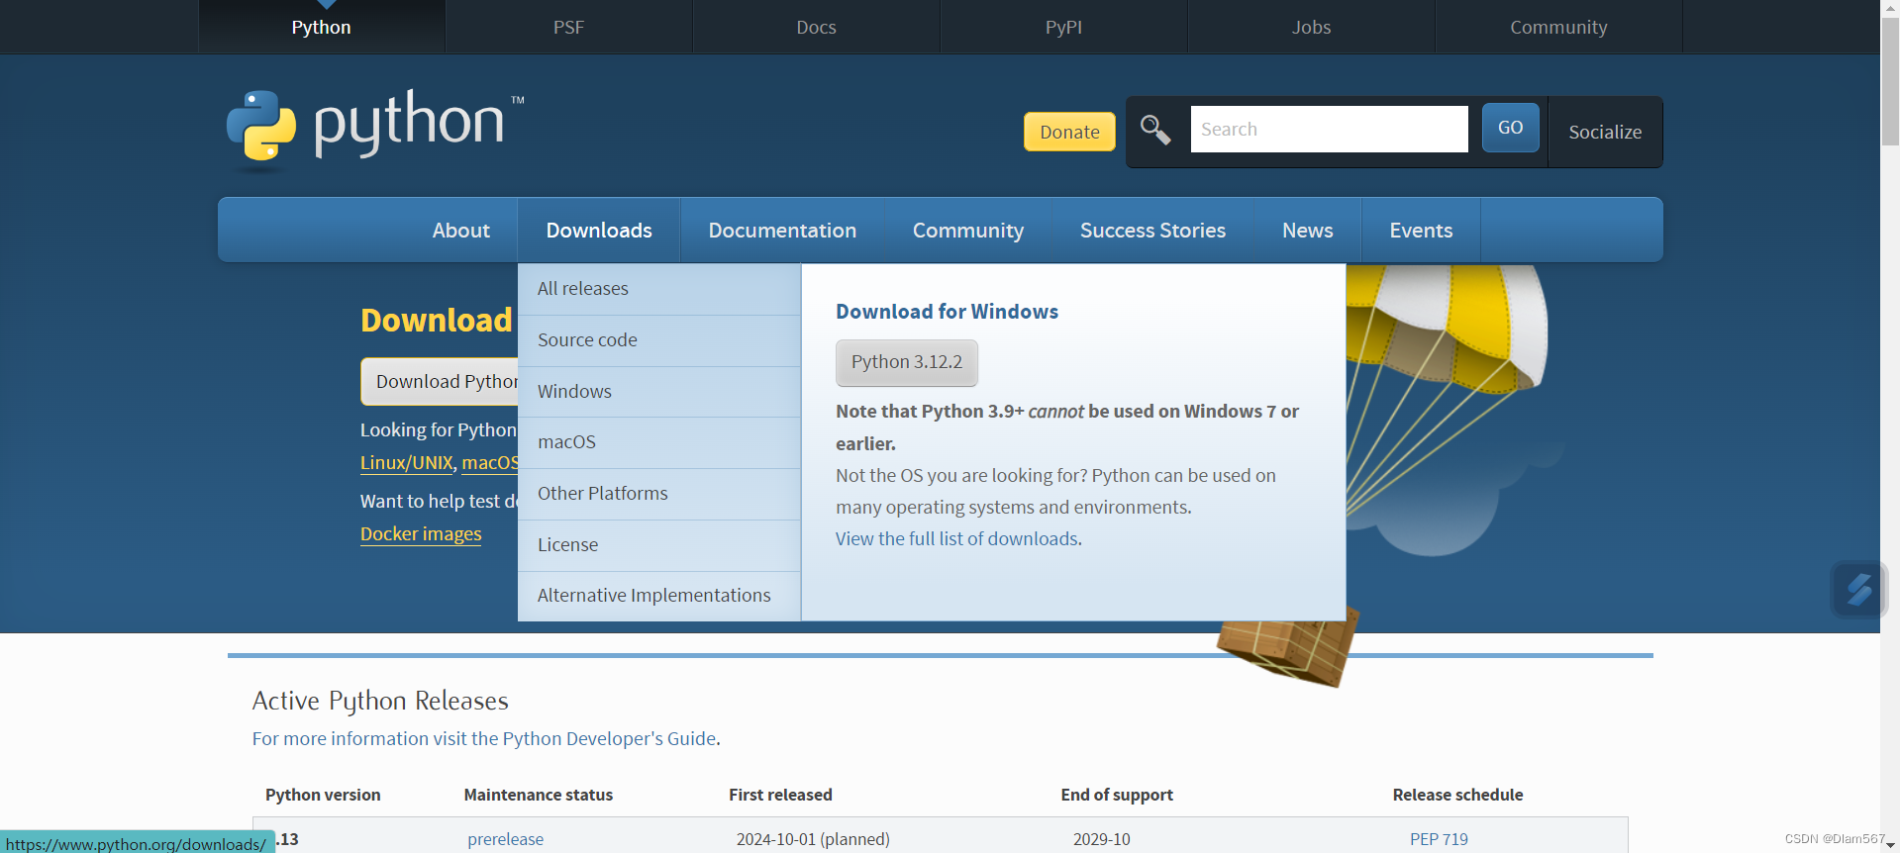This screenshot has width=1900, height=853.
Task: Click the Active Python Releases heading
Action: click(380, 701)
